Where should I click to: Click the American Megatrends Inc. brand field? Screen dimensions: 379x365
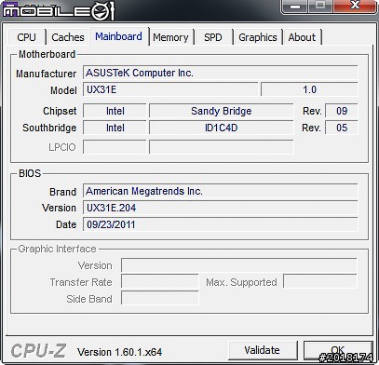(x=221, y=191)
